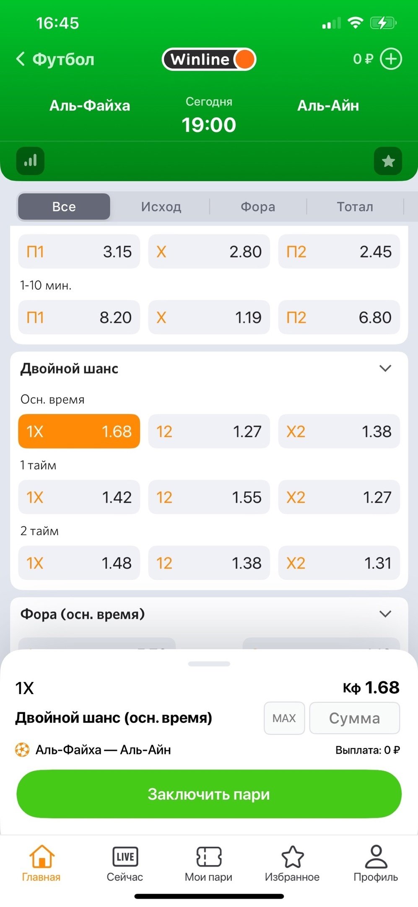The image size is (418, 907).
Task: Tap the plus icon to deposit funds
Action: coord(391,59)
